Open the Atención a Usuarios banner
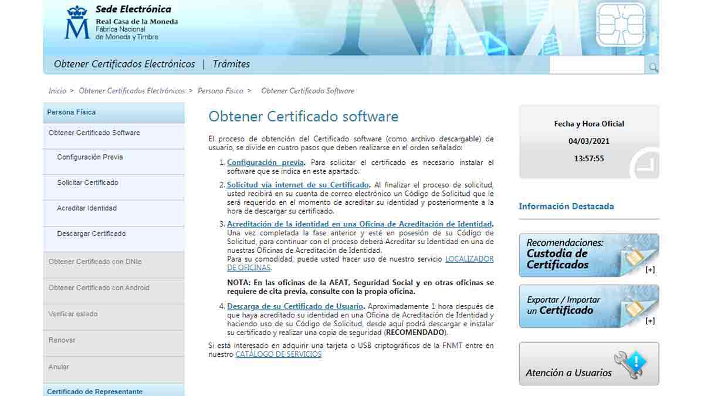The height and width of the screenshot is (396, 704). [588, 364]
